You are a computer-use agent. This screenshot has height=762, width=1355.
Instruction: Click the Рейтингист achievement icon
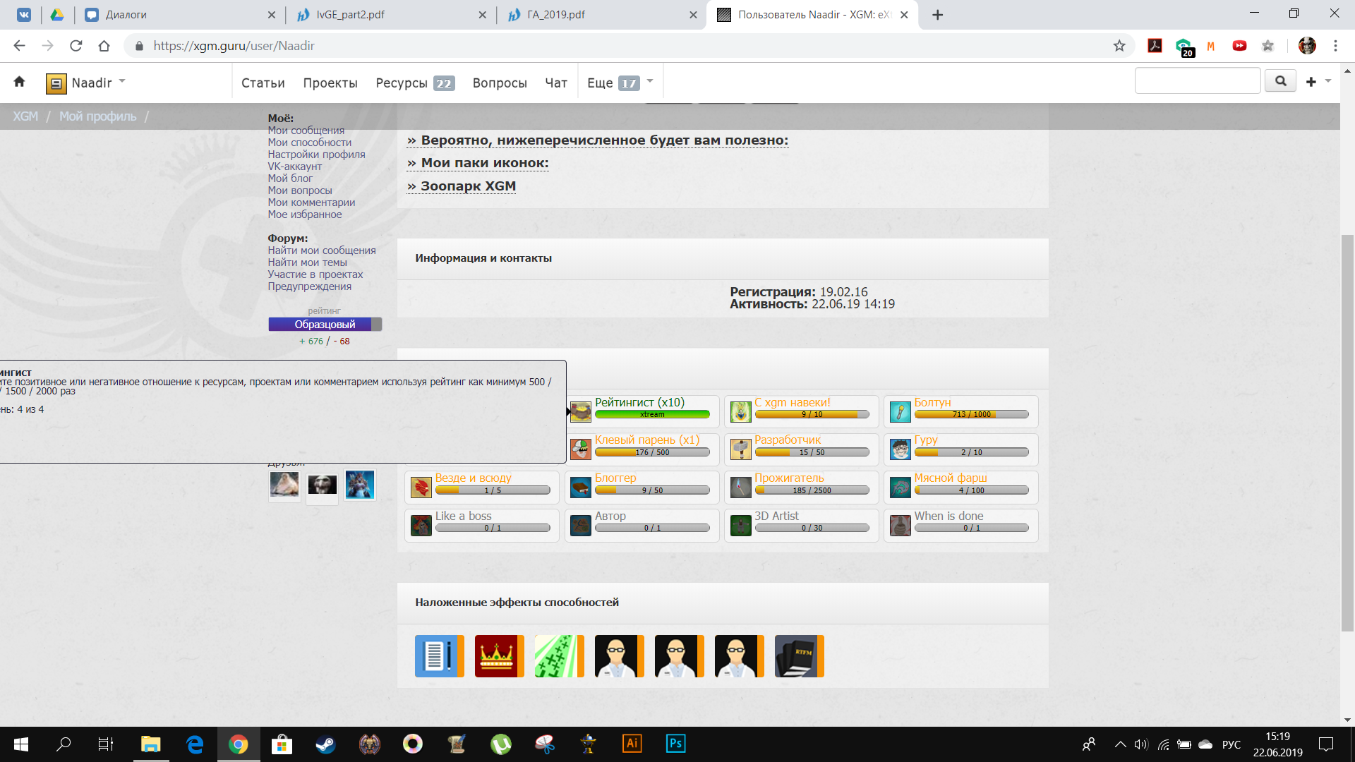[581, 411]
